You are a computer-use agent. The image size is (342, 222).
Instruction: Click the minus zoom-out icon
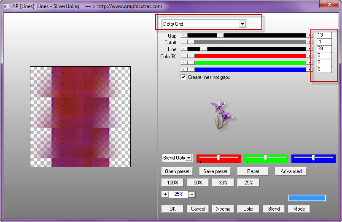click(191, 194)
